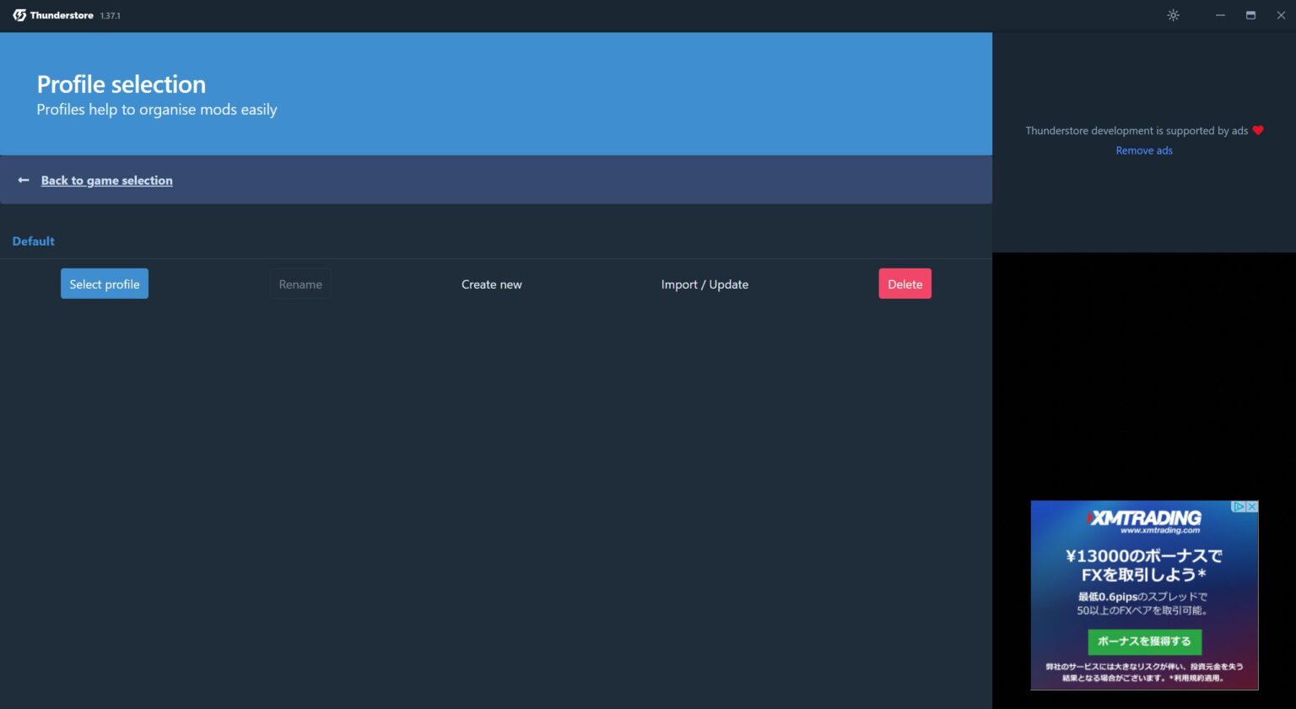
Task: Click the XMTRADING logo in the advertisement
Action: pos(1144,518)
